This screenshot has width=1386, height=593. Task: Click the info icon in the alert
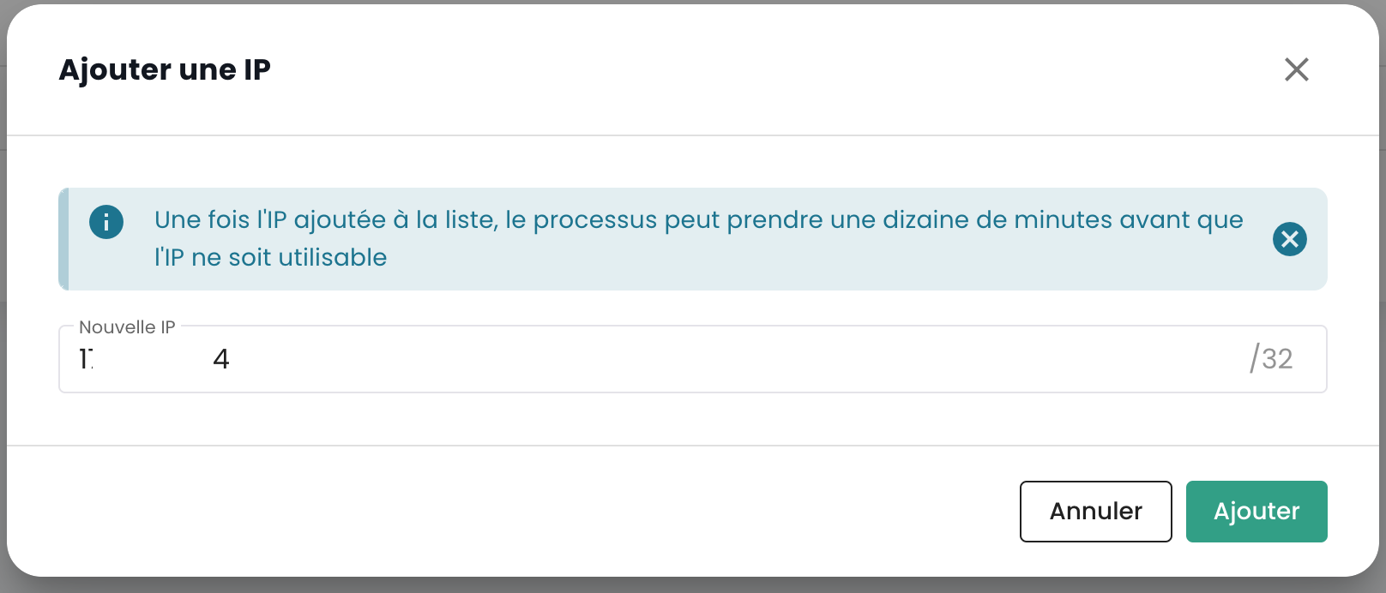pyautogui.click(x=106, y=222)
